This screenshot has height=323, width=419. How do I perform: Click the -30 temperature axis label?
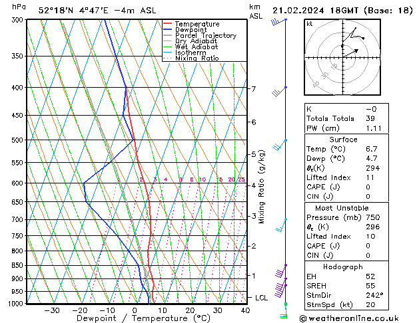tap(52, 310)
